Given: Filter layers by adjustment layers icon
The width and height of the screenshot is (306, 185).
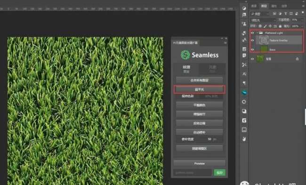Looking at the screenshot, I should click(x=280, y=14).
